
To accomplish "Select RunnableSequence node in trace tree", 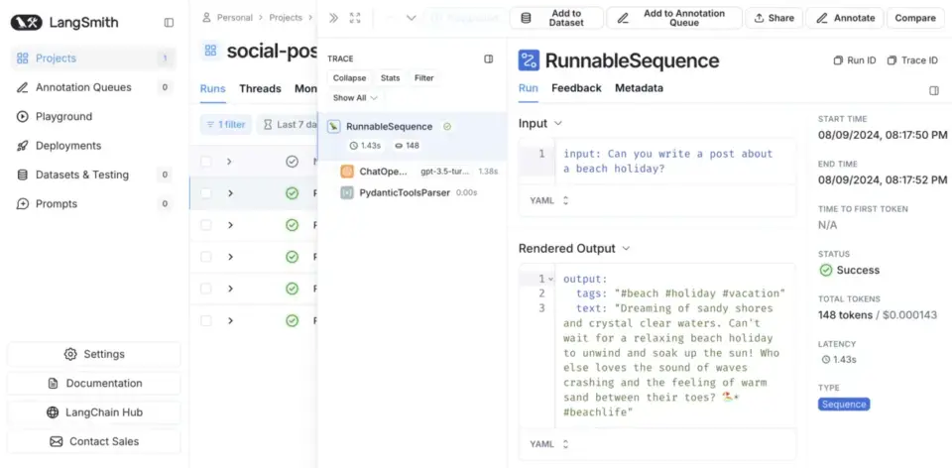I will [413, 136].
